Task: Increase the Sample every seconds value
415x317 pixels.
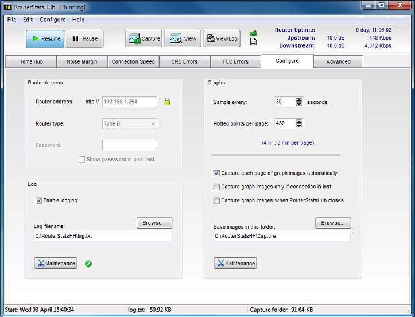Action: pos(298,100)
